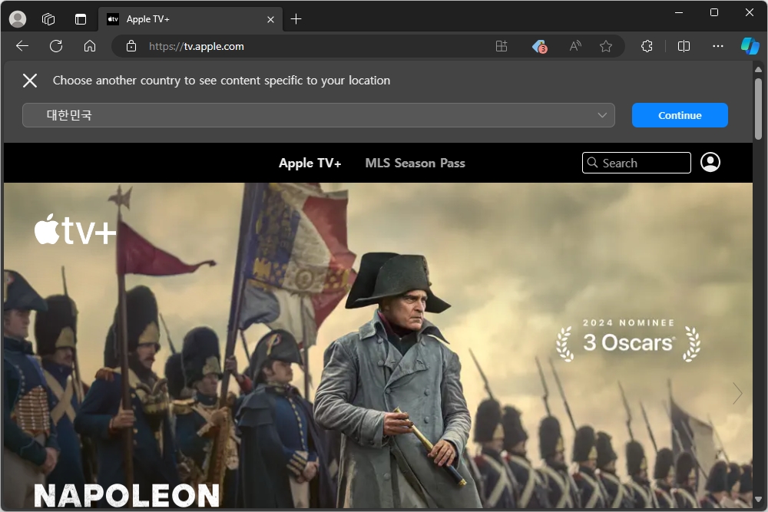Click the 3 Oscars nominee badge

click(x=628, y=339)
